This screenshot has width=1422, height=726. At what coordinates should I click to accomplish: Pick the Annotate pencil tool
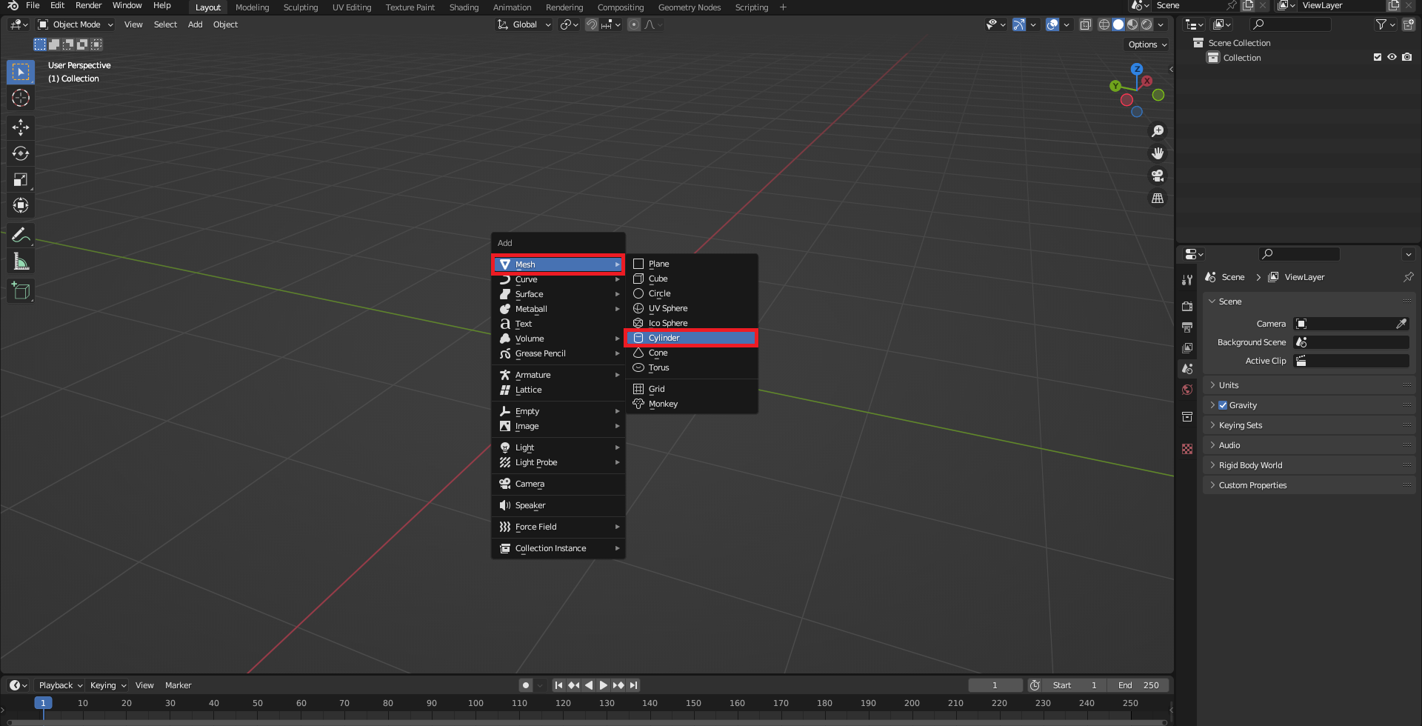tap(21, 236)
